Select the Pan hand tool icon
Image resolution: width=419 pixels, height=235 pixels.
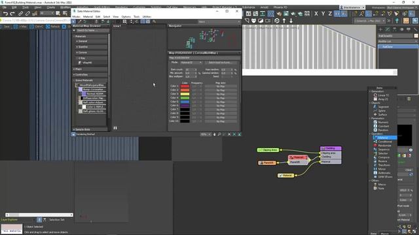click(x=214, y=134)
